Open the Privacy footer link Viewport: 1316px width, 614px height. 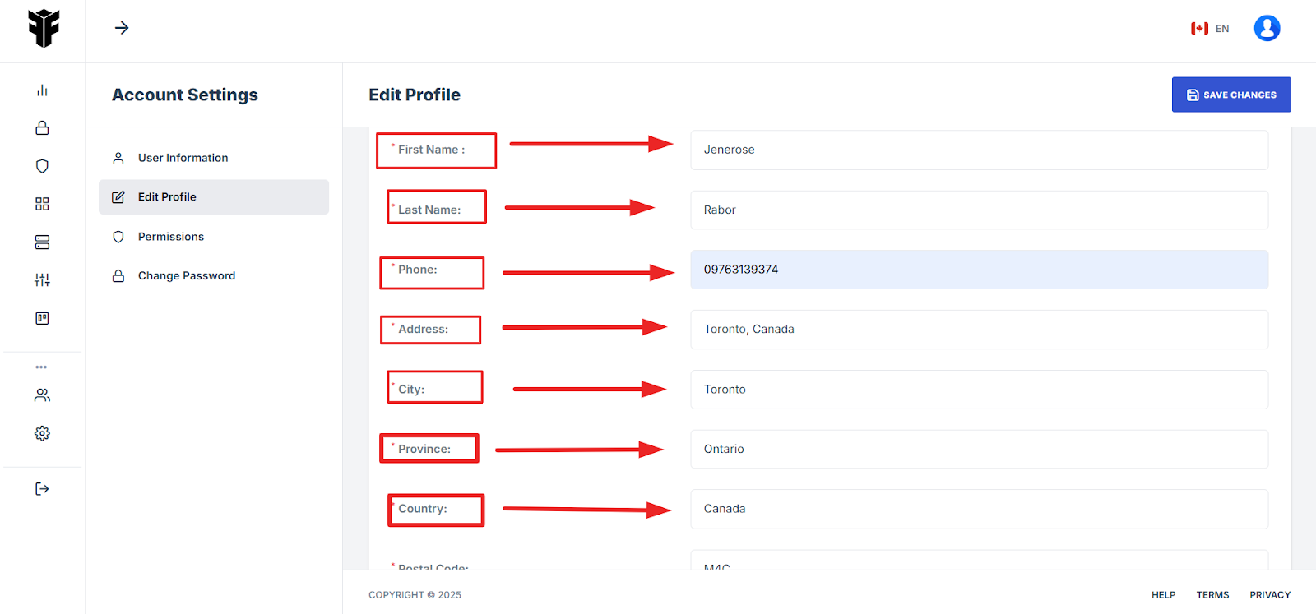1270,595
